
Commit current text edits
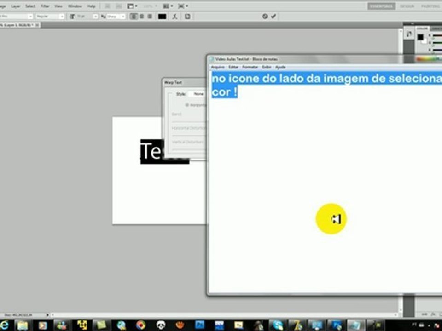tap(273, 17)
